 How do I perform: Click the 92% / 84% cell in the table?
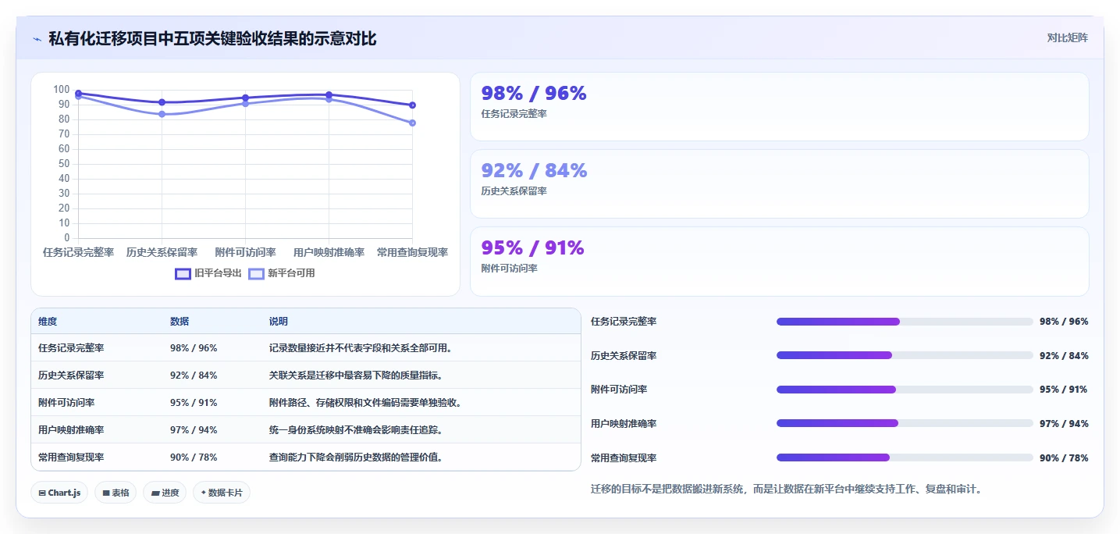pyautogui.click(x=194, y=376)
